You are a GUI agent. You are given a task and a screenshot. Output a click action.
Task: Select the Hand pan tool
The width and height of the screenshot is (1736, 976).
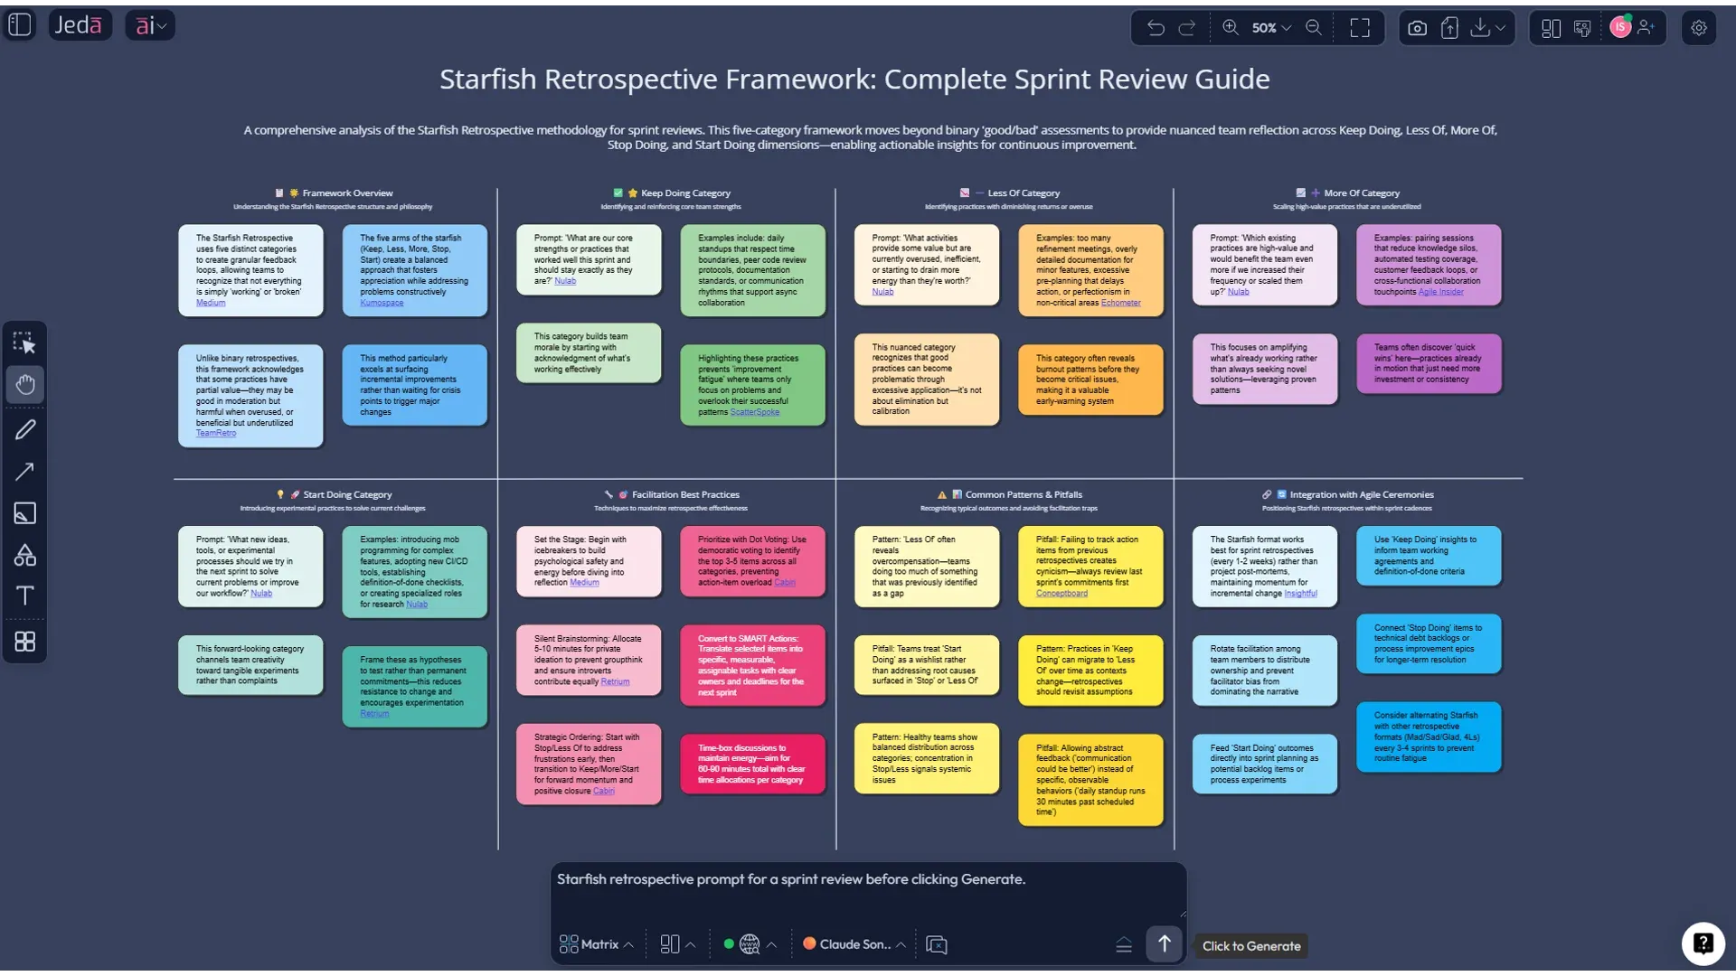pos(24,384)
